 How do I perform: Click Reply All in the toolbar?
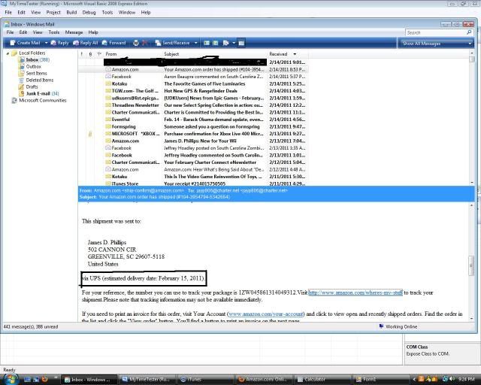pos(85,43)
